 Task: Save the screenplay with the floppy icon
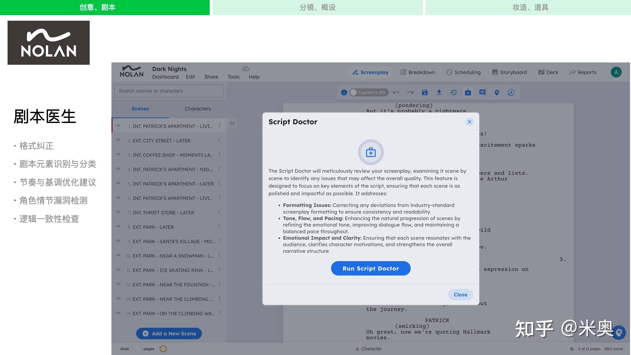click(x=425, y=92)
